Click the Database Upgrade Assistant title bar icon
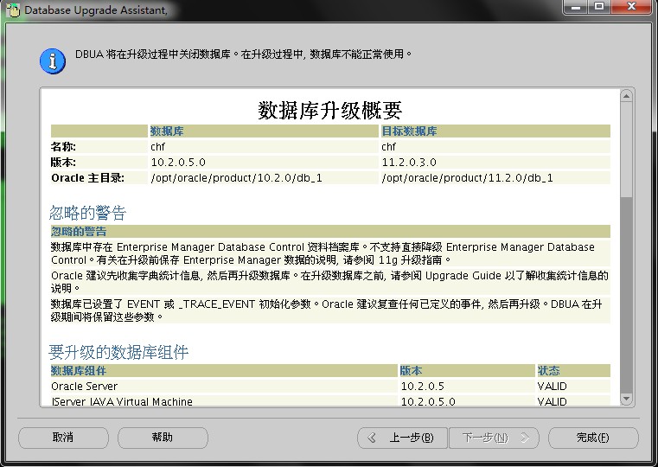The height and width of the screenshot is (467, 658). 13,10
